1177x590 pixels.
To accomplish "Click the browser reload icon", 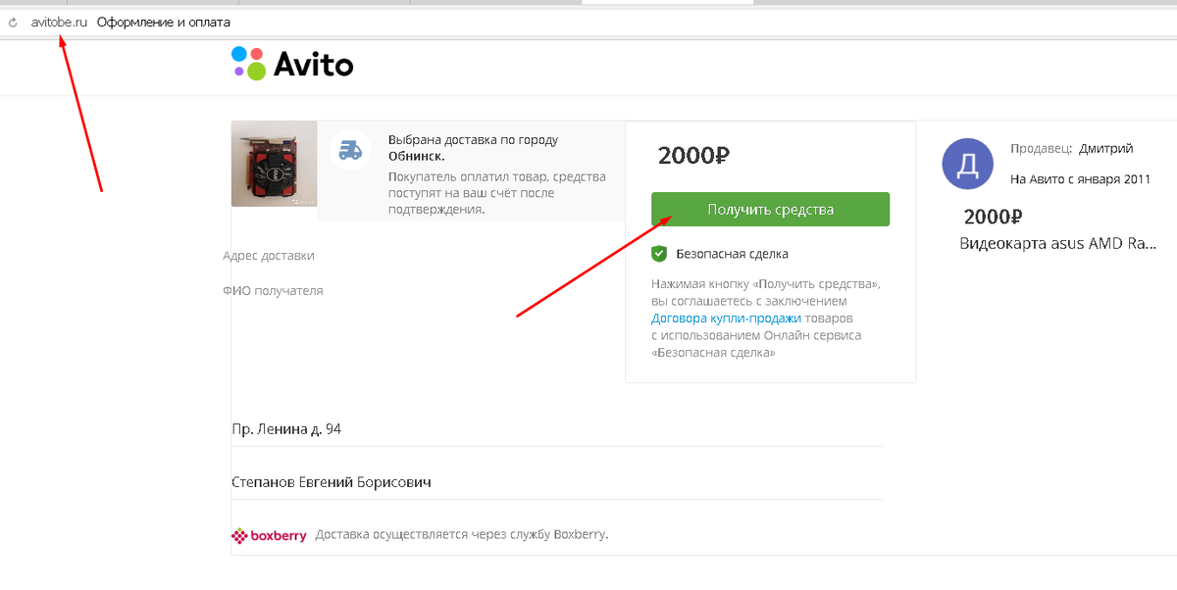I will tap(13, 22).
